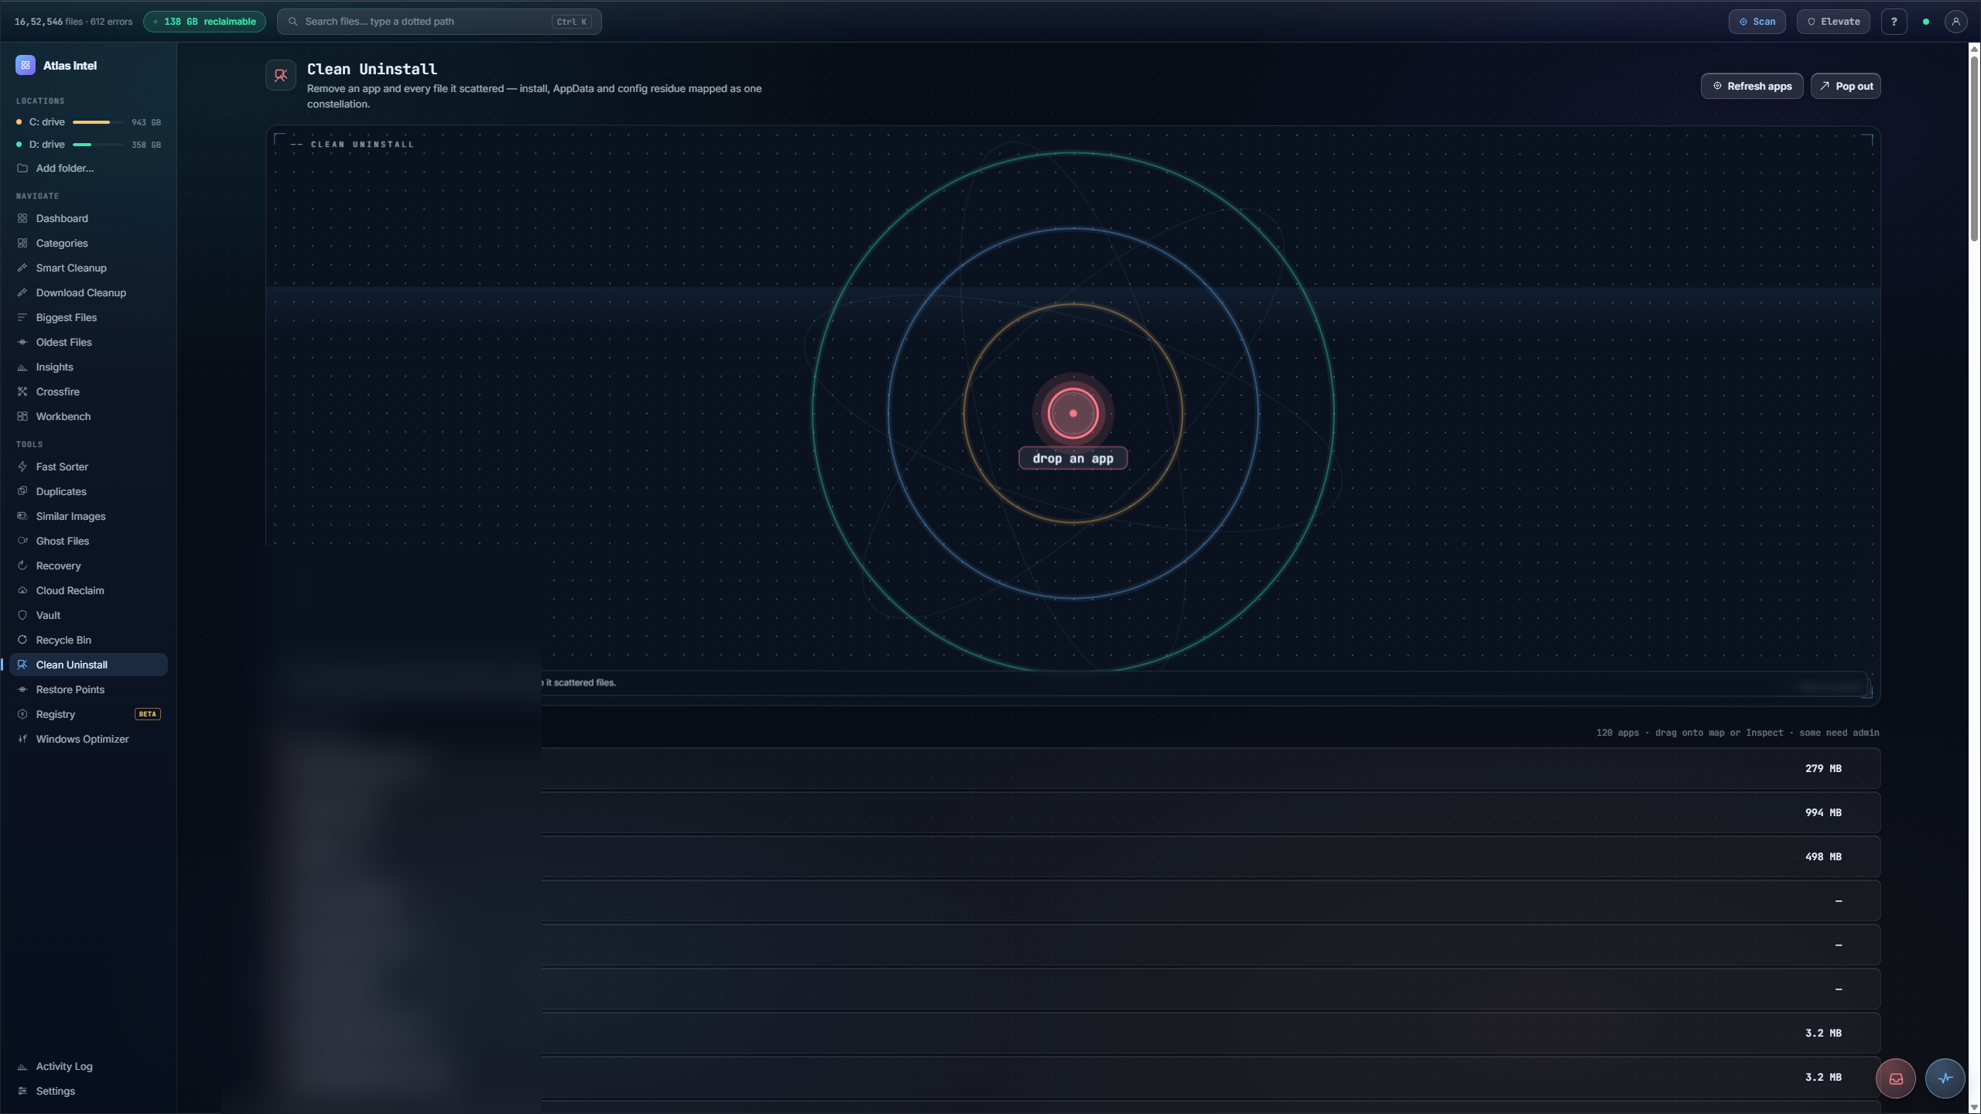Open the Similar Images icon

(x=22, y=516)
